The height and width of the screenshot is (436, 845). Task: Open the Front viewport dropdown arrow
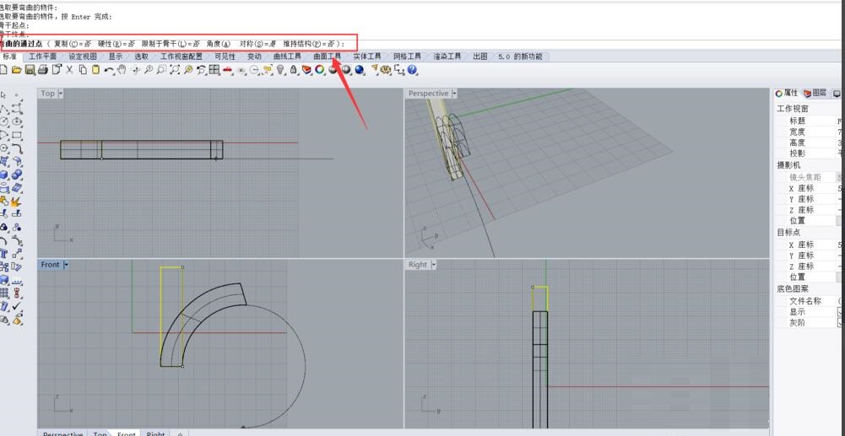click(x=67, y=265)
